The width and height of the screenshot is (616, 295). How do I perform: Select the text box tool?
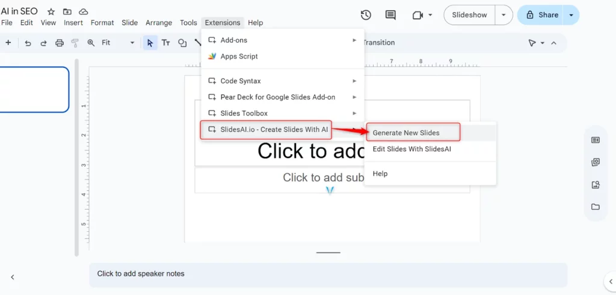click(165, 43)
